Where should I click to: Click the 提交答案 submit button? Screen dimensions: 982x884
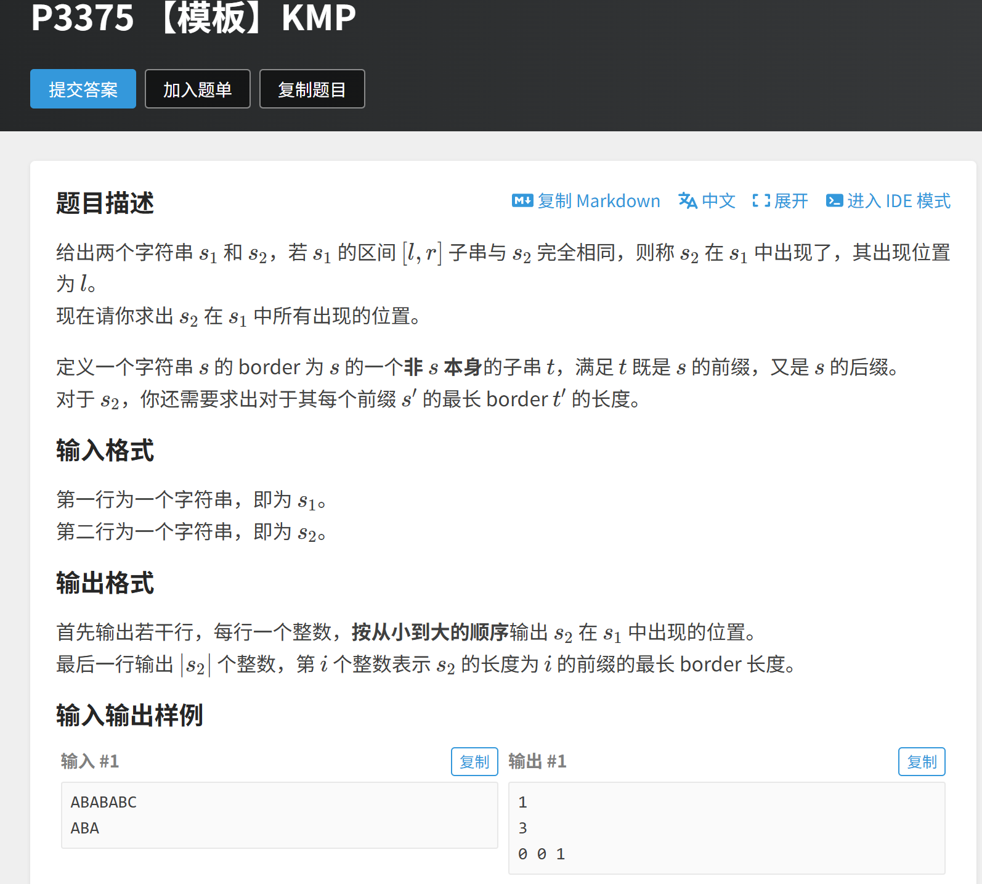tap(83, 89)
